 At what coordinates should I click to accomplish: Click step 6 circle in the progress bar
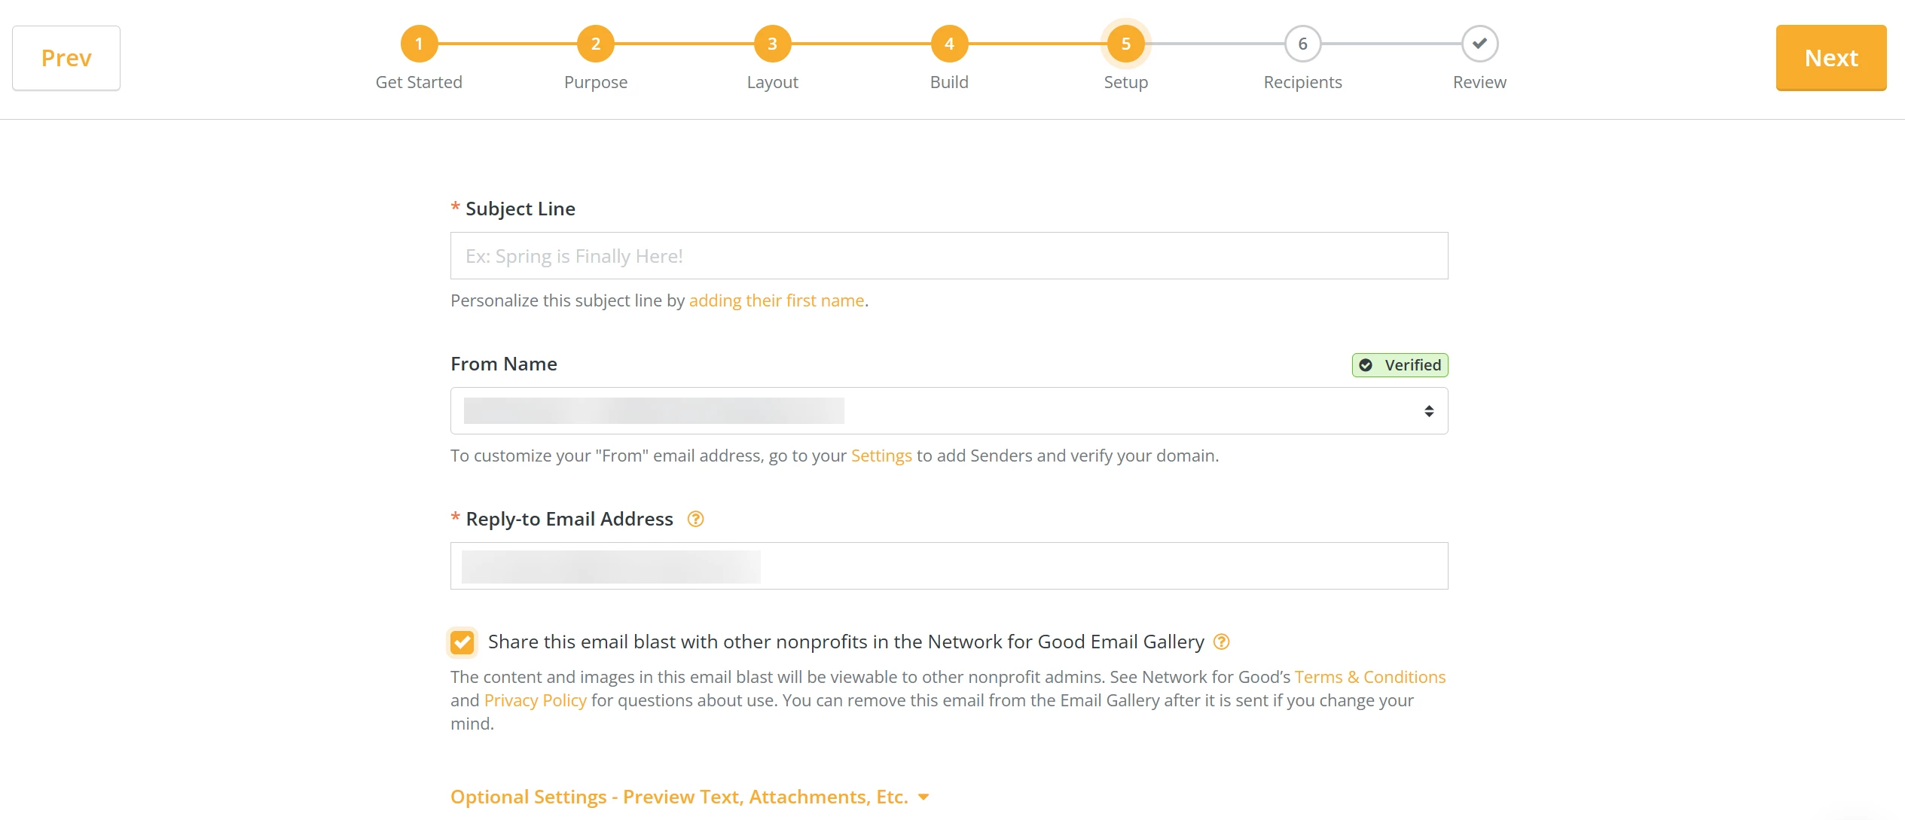coord(1302,44)
